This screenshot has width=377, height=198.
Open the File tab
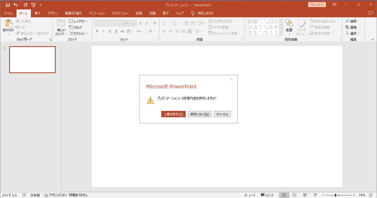coord(8,13)
